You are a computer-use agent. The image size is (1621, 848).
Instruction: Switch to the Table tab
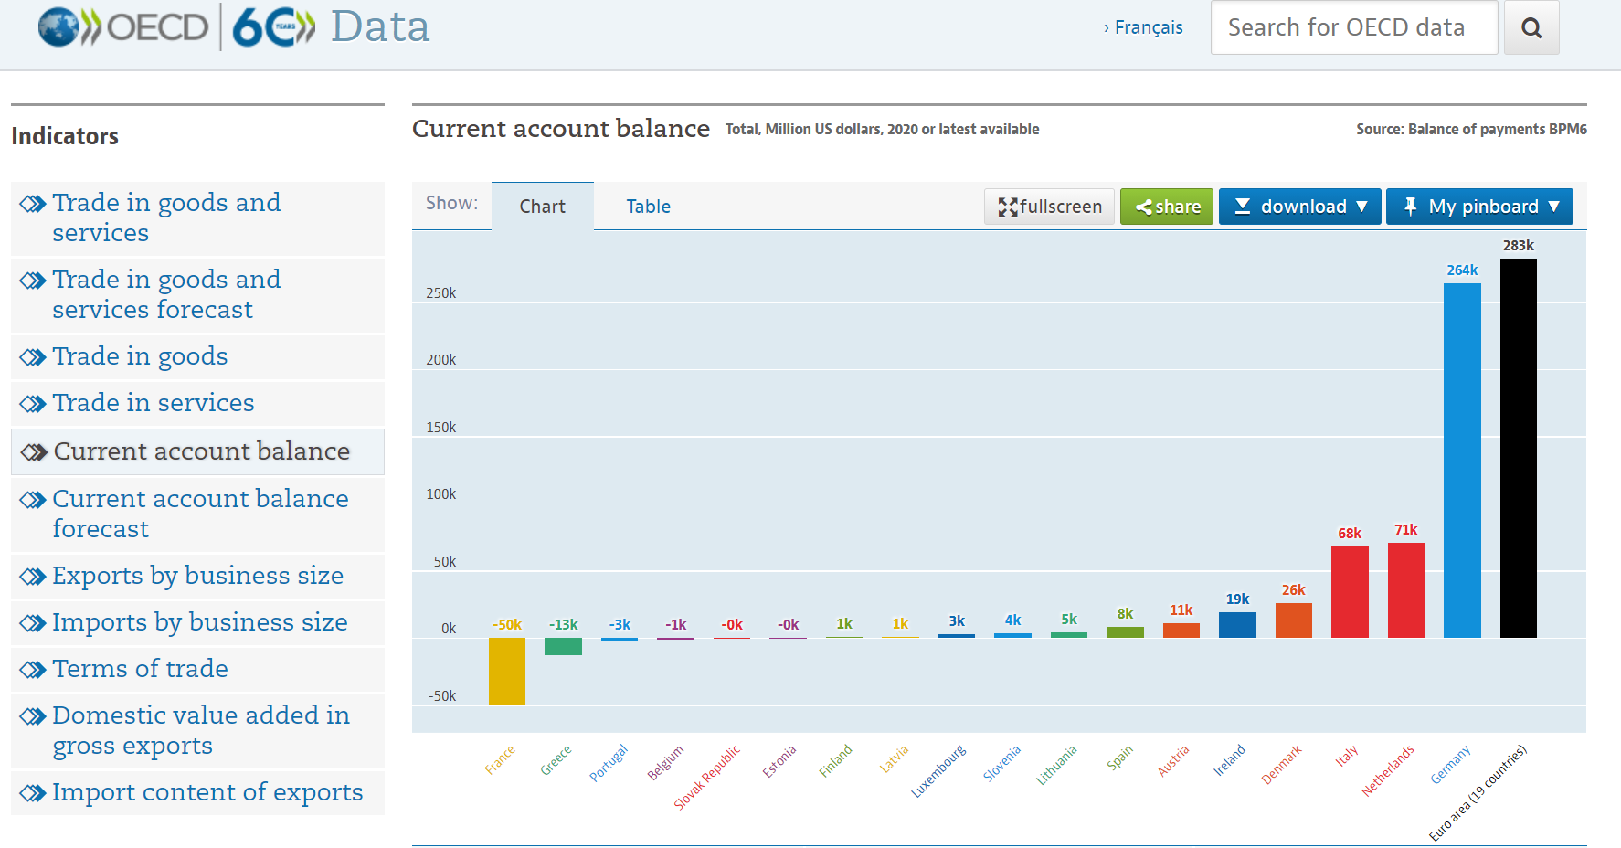pos(648,207)
